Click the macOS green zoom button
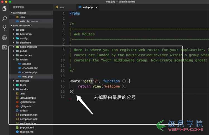Screen dimensions: 209x135 (10, 2)
